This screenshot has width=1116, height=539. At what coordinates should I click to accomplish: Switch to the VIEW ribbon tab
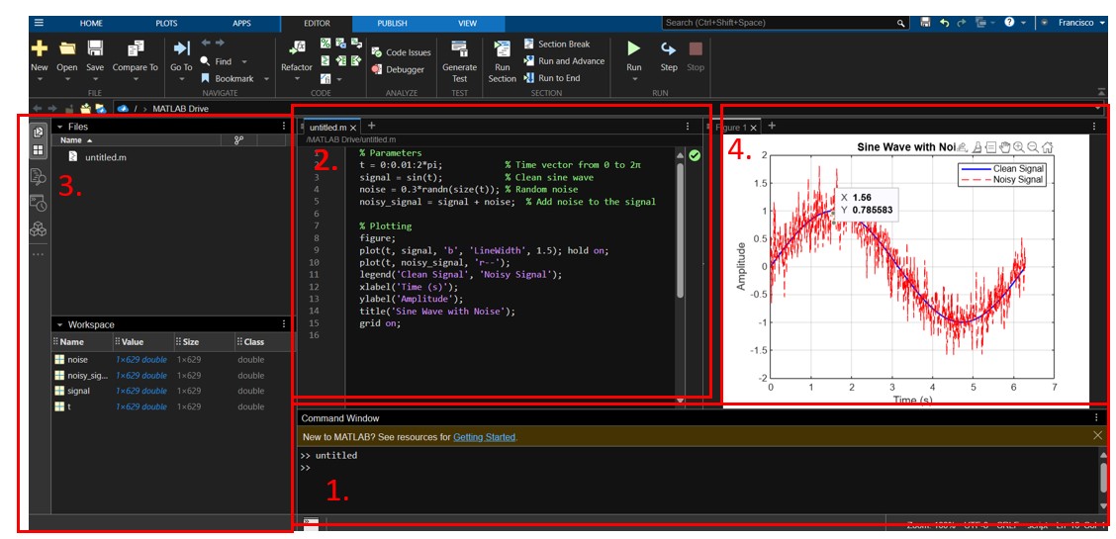[x=468, y=24]
